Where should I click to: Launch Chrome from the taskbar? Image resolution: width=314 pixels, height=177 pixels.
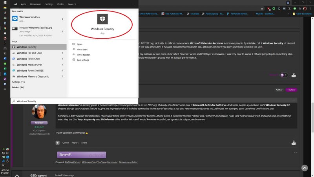click(x=5, y=28)
